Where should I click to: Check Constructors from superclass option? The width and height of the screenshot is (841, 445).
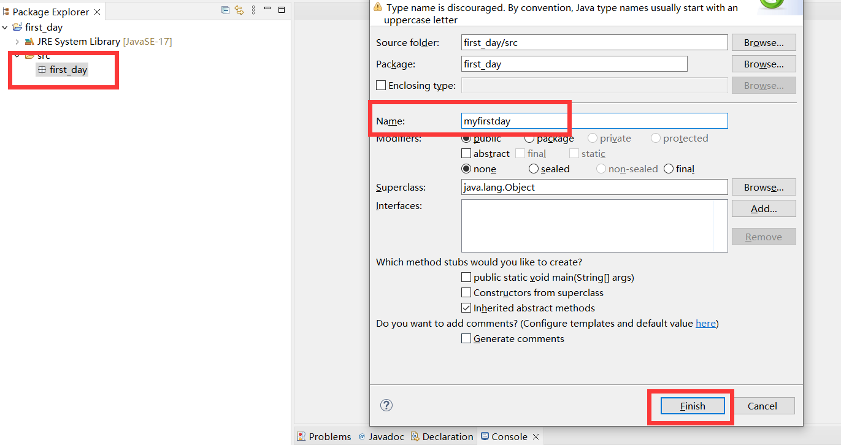point(466,293)
